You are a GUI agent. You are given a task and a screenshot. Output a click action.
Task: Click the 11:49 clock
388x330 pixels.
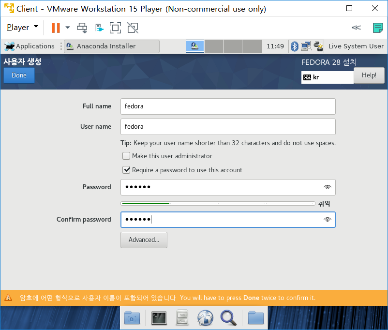[275, 46]
